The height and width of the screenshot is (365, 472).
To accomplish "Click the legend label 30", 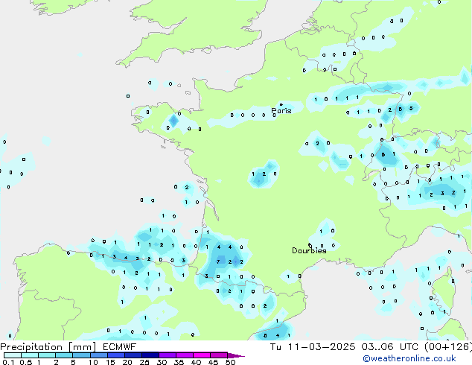I will click(162, 362).
